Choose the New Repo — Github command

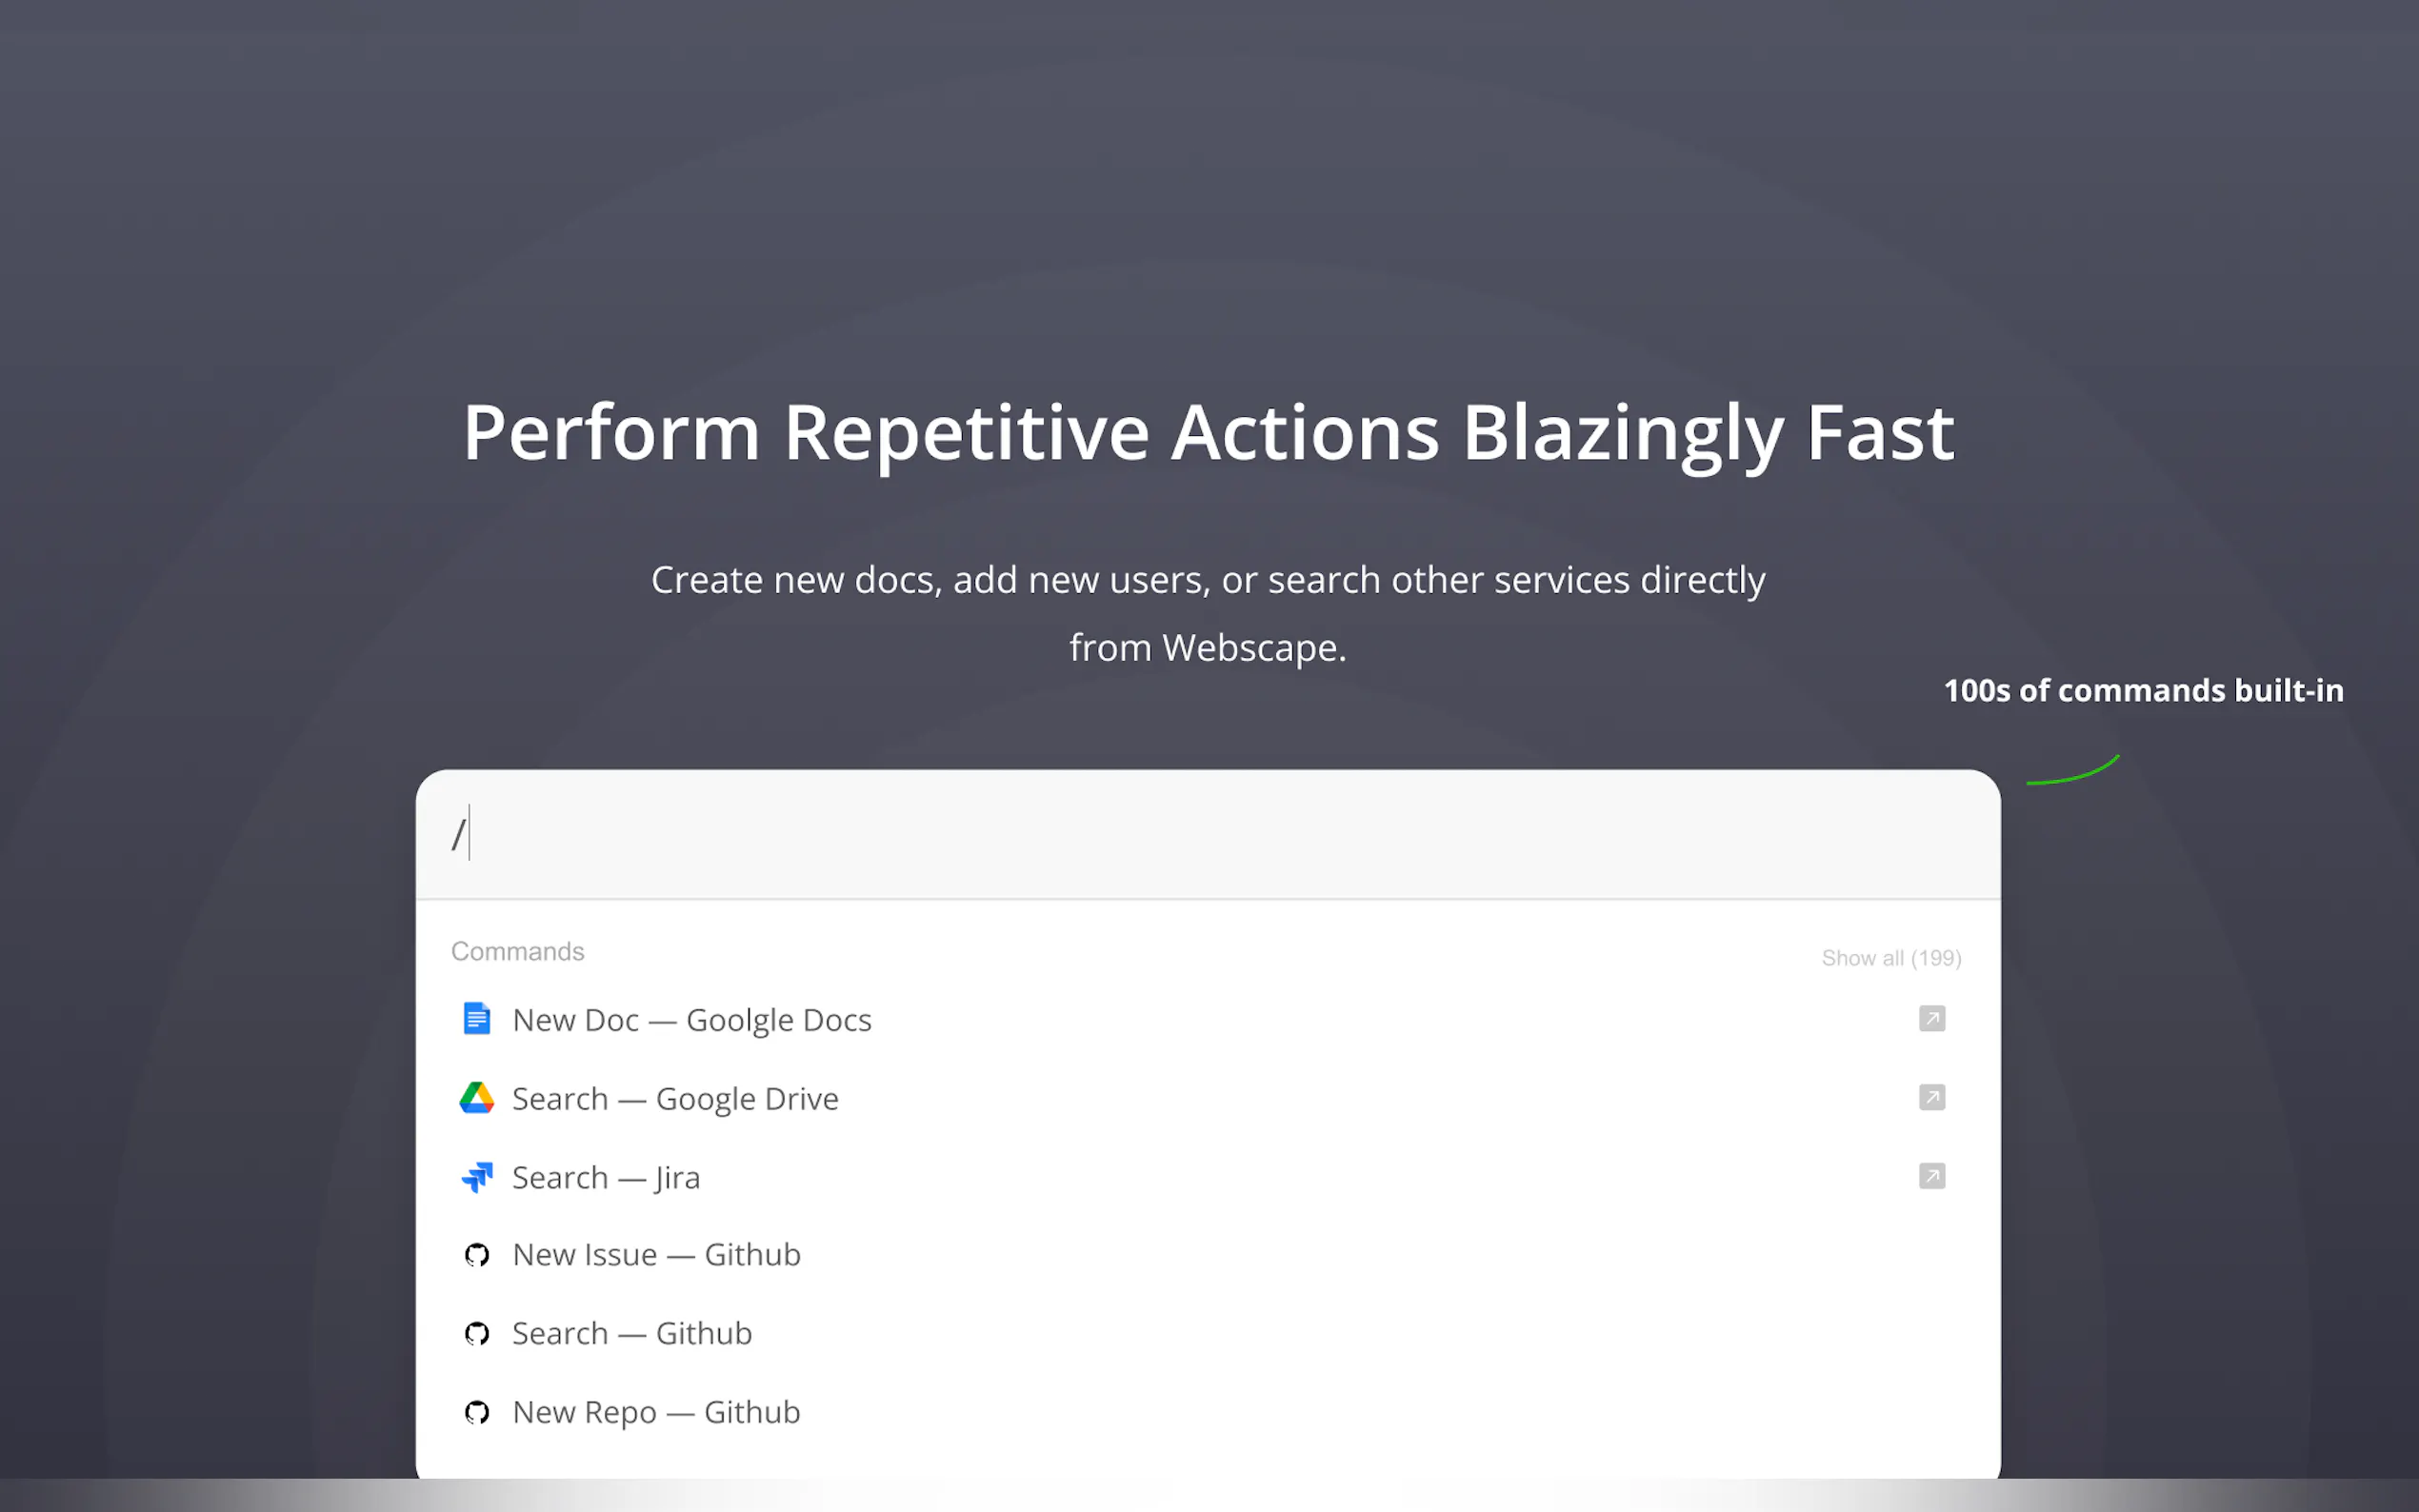coord(656,1413)
